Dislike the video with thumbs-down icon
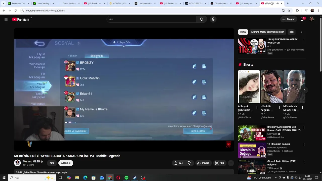 coord(189,163)
